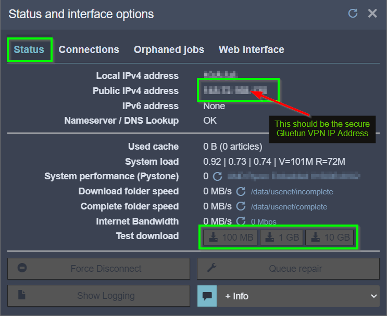Refresh the status information at top right
Screen dimensions: 387x316
pyautogui.click(x=353, y=14)
